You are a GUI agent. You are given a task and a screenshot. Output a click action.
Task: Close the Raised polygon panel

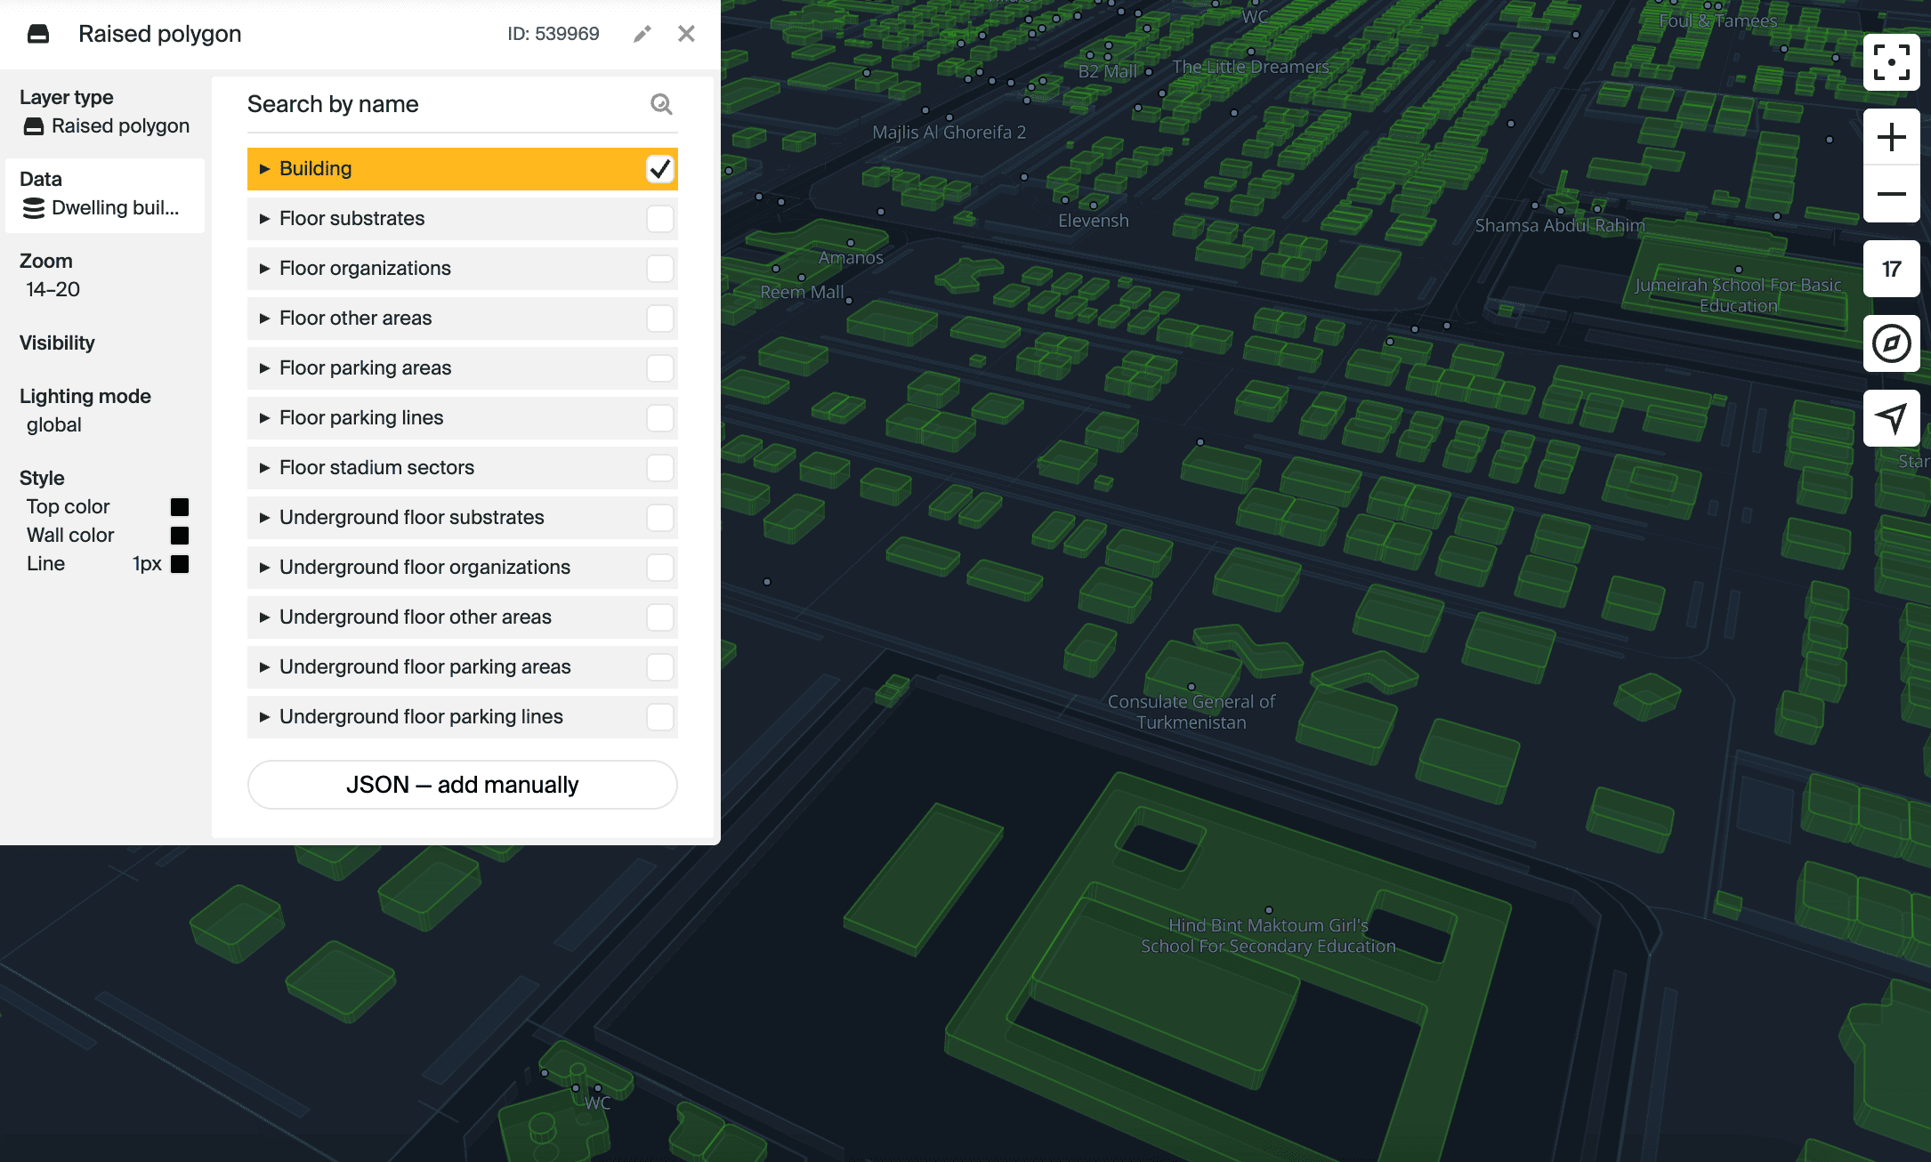click(686, 34)
